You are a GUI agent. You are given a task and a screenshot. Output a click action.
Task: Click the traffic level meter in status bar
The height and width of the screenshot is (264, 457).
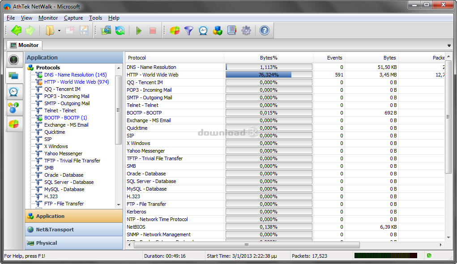click(x=385, y=255)
